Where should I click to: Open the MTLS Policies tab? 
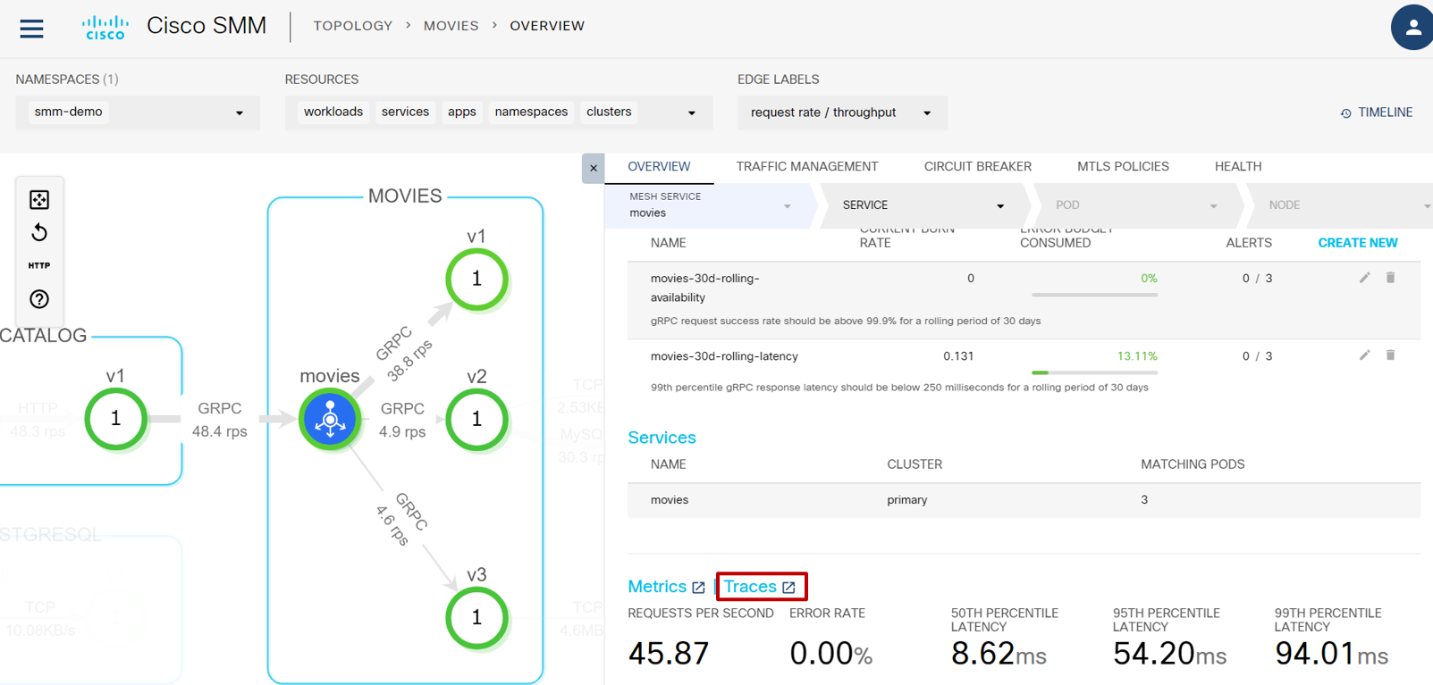tap(1123, 167)
